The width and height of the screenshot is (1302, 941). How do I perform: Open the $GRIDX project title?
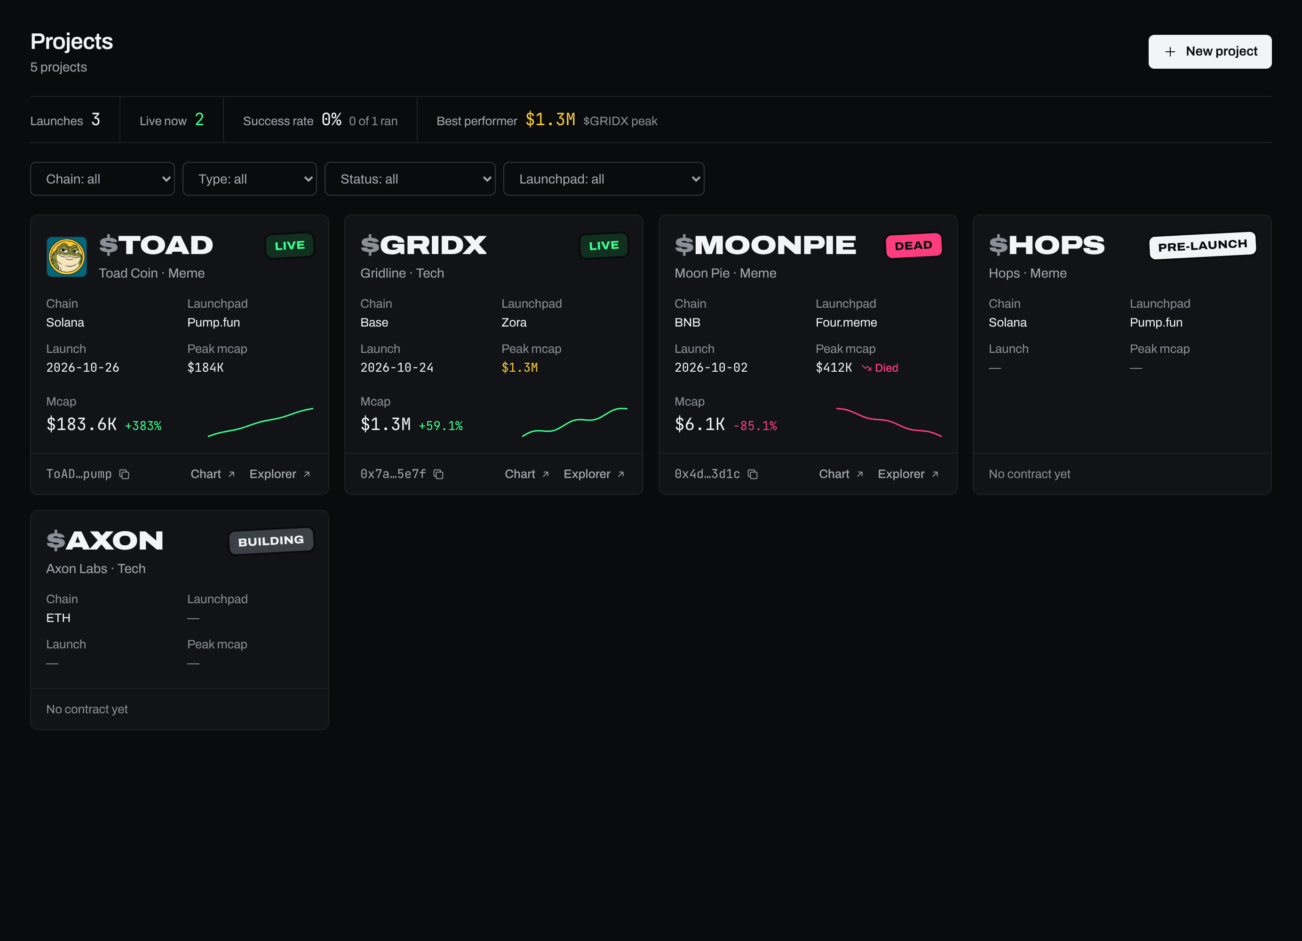click(424, 245)
